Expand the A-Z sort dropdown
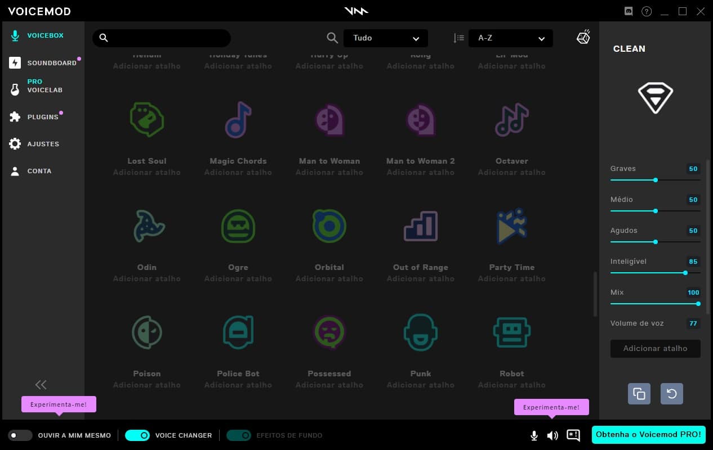 click(510, 38)
